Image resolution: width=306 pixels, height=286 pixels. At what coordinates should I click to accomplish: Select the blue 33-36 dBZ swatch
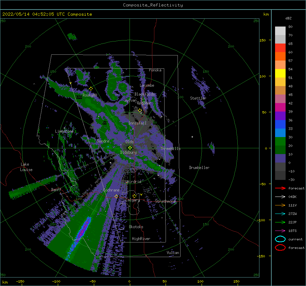pyautogui.click(x=280, y=124)
